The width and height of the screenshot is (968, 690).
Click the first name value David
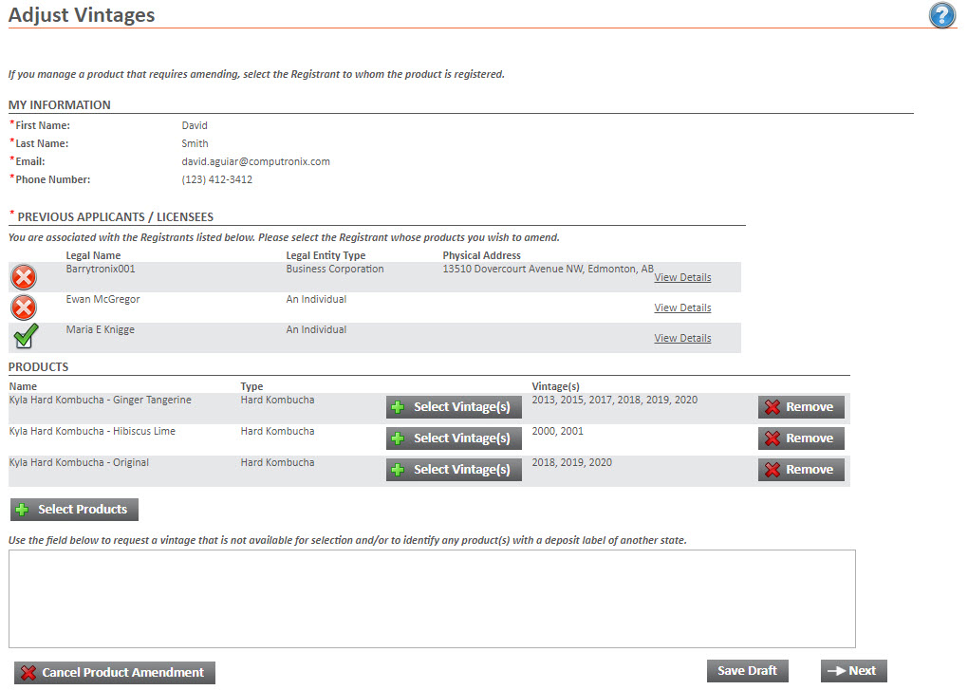coord(195,126)
